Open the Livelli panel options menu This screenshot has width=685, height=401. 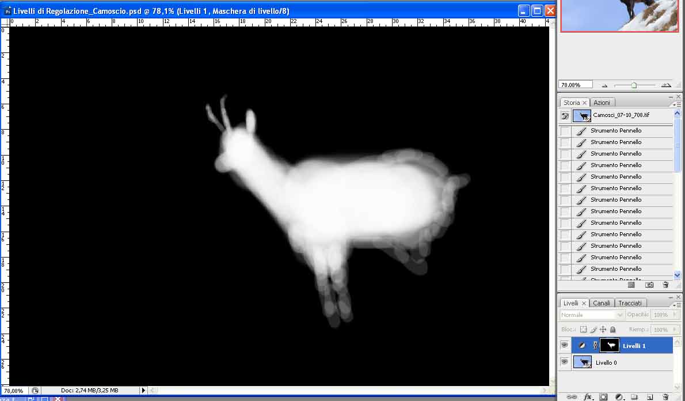(677, 305)
